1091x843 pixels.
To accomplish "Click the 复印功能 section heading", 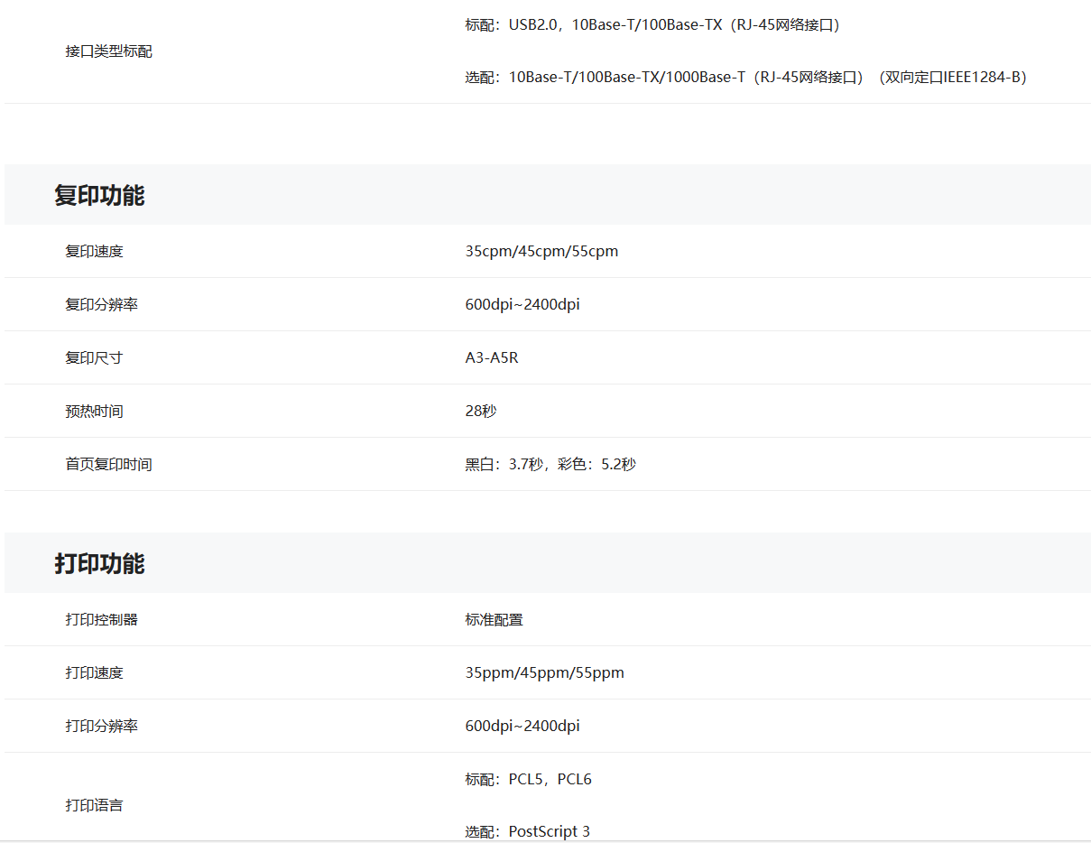I will (x=99, y=195).
